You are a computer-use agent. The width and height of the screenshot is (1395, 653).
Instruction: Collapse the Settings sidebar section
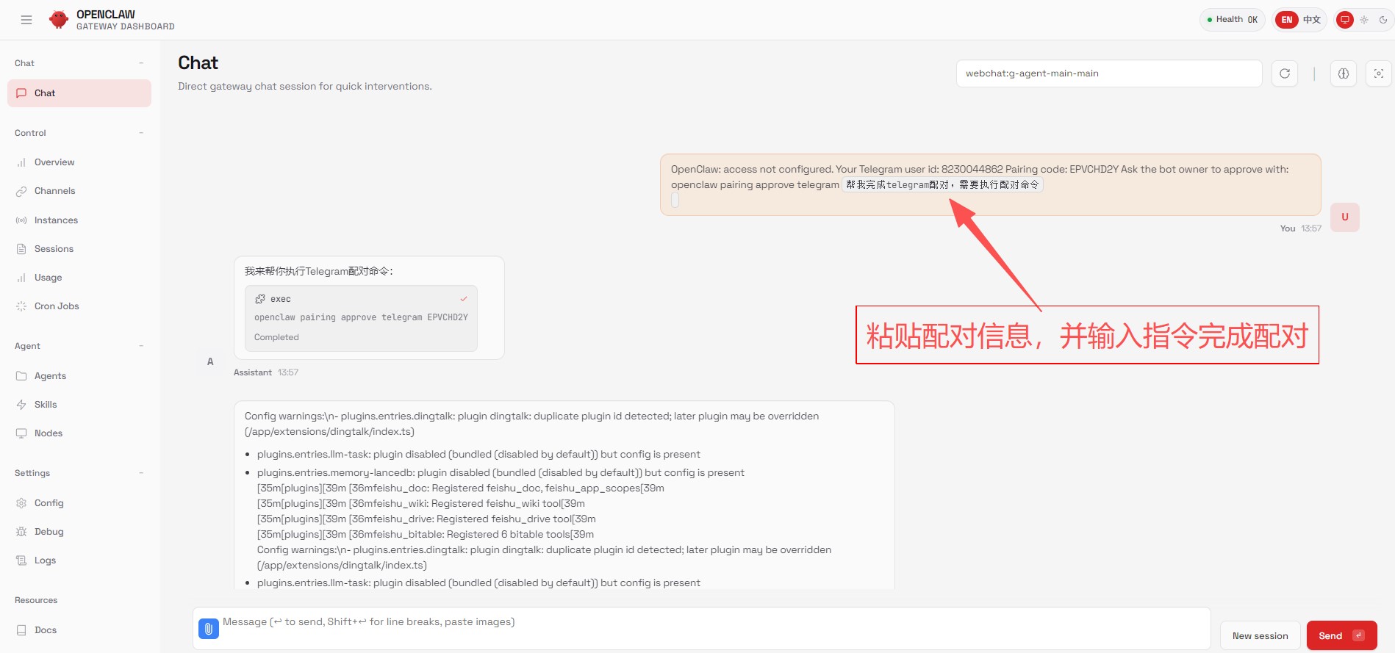coord(141,473)
